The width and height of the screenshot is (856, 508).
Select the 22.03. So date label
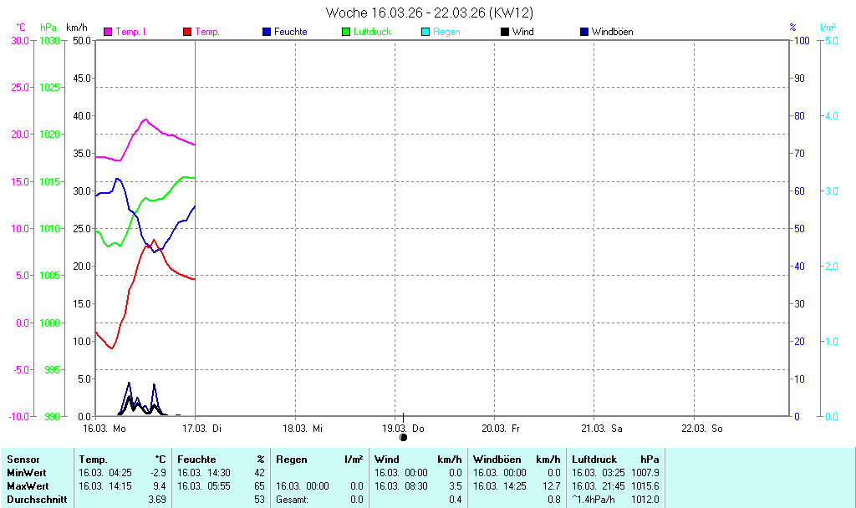[702, 429]
